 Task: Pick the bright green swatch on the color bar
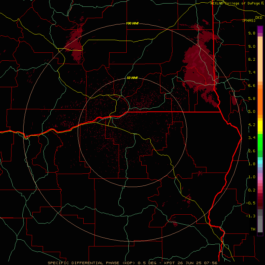pyautogui.click(x=260, y=142)
